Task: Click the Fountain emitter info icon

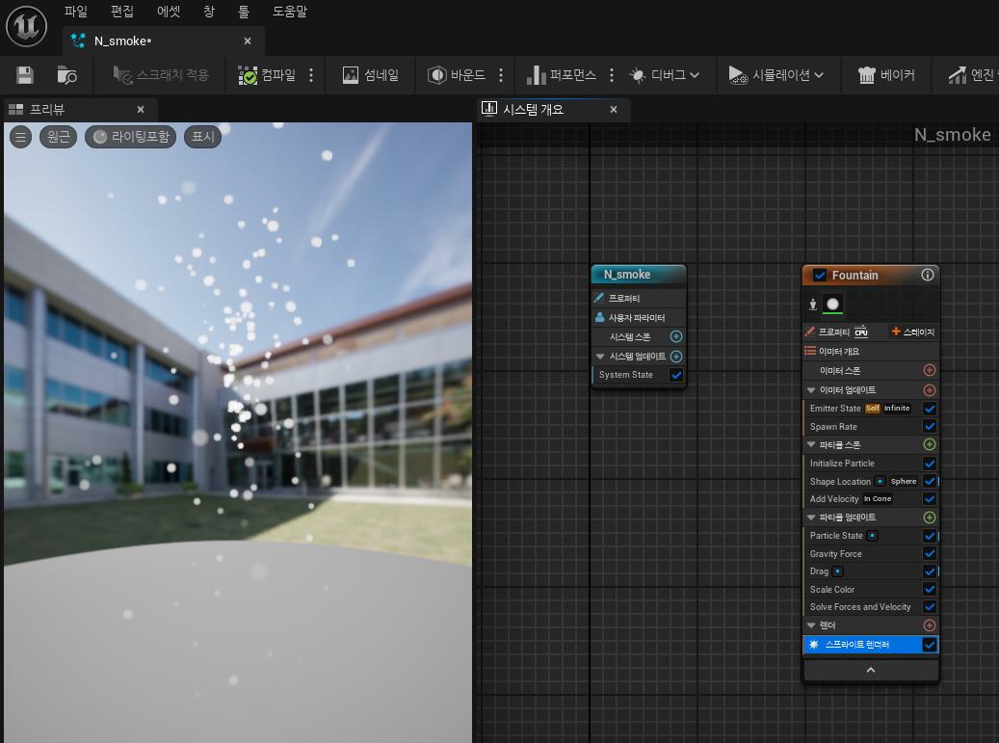Action: coord(927,275)
